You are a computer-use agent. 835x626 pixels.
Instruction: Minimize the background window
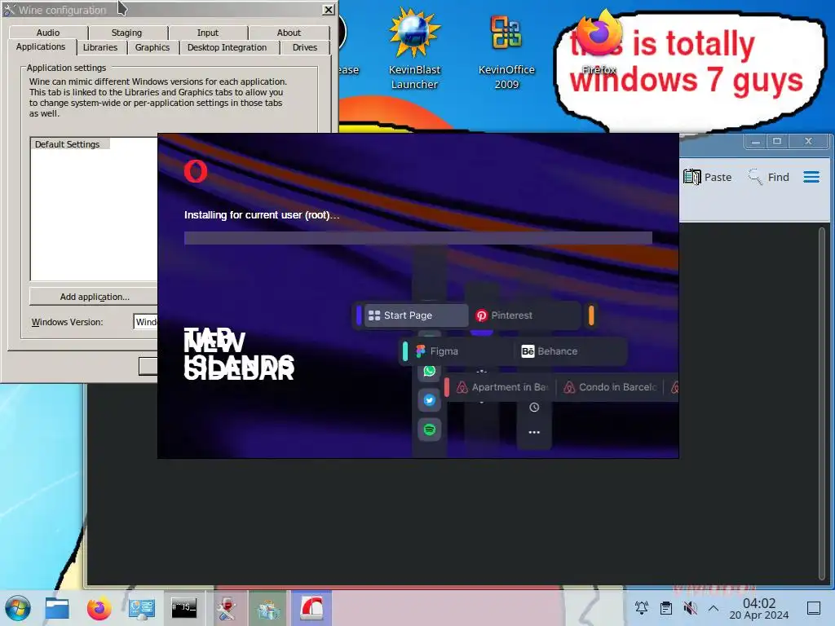[x=755, y=142]
